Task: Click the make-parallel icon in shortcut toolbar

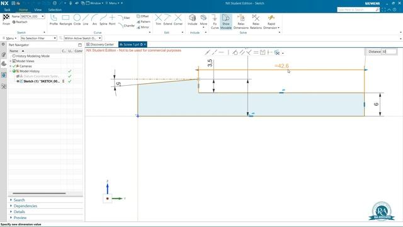Action: pyautogui.click(x=242, y=52)
